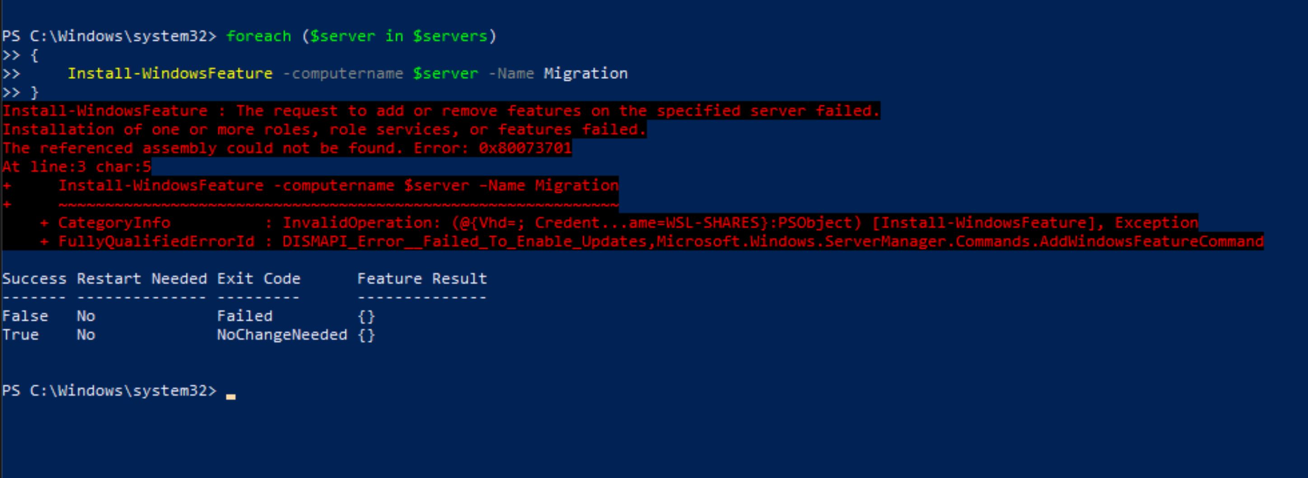Click the At line:3 char:5 error line
1308x478 pixels.
click(77, 167)
